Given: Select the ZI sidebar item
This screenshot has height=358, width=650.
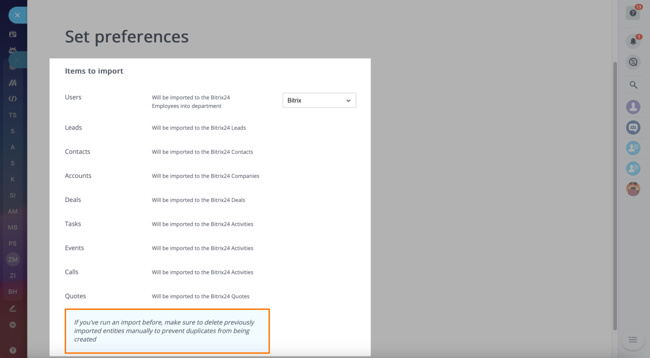Looking at the screenshot, I should point(13,276).
